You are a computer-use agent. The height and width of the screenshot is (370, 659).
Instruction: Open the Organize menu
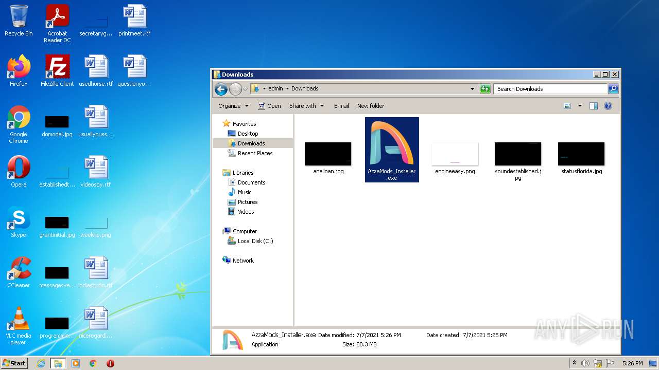[x=234, y=106]
